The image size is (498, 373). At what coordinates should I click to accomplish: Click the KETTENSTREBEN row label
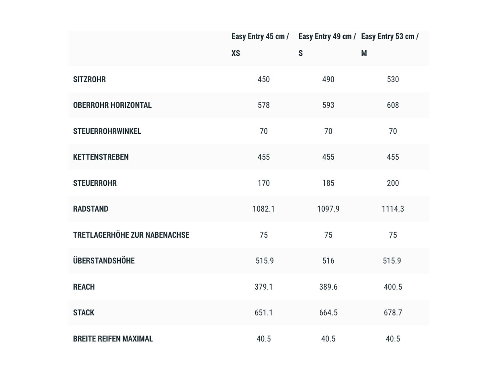(101, 157)
